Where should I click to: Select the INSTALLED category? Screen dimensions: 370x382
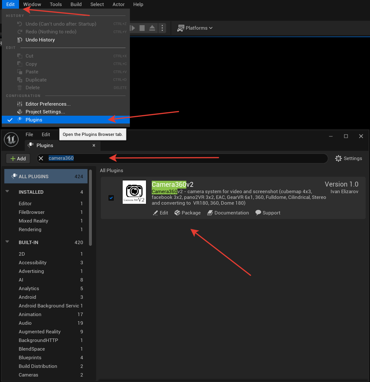click(46, 192)
